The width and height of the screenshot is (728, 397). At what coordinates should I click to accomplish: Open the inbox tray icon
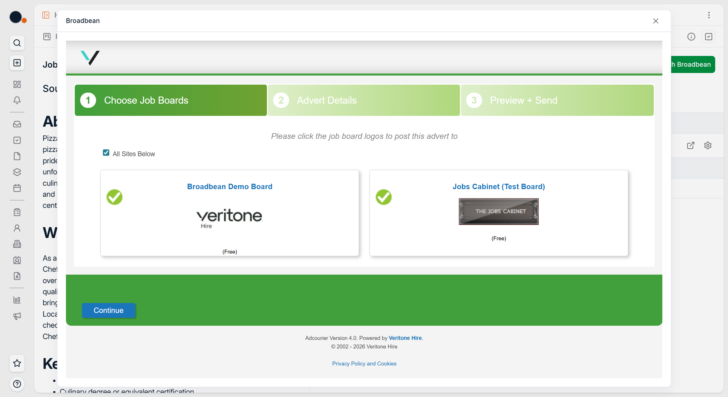click(x=17, y=124)
